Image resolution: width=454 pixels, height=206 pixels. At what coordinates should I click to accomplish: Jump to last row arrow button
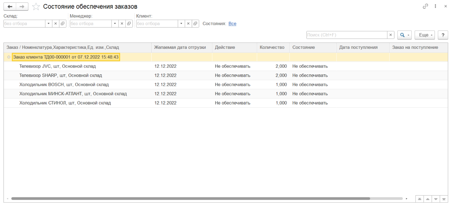pyautogui.click(x=444, y=199)
